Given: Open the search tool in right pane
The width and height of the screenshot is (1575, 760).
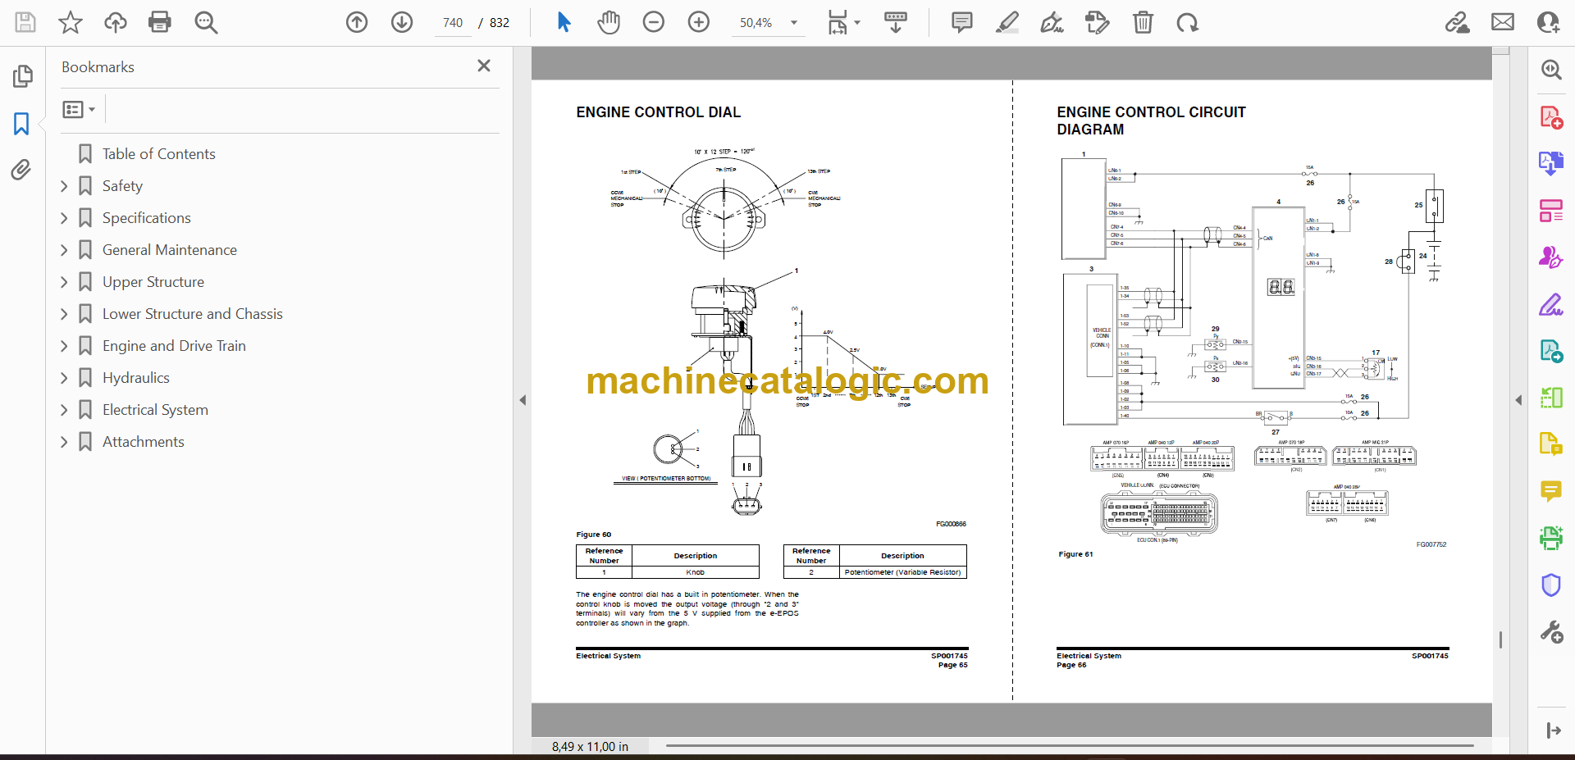Looking at the screenshot, I should point(1551,70).
